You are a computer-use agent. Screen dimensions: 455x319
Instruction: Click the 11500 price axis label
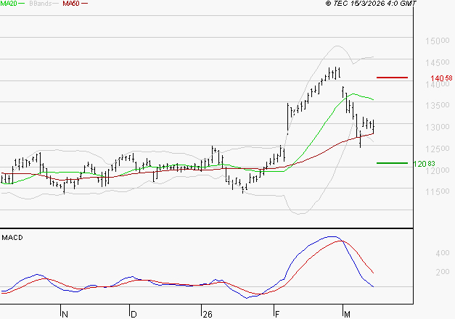click(438, 191)
